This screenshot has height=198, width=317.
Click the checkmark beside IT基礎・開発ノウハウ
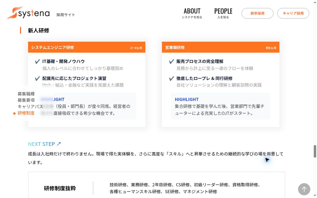pyautogui.click(x=37, y=62)
